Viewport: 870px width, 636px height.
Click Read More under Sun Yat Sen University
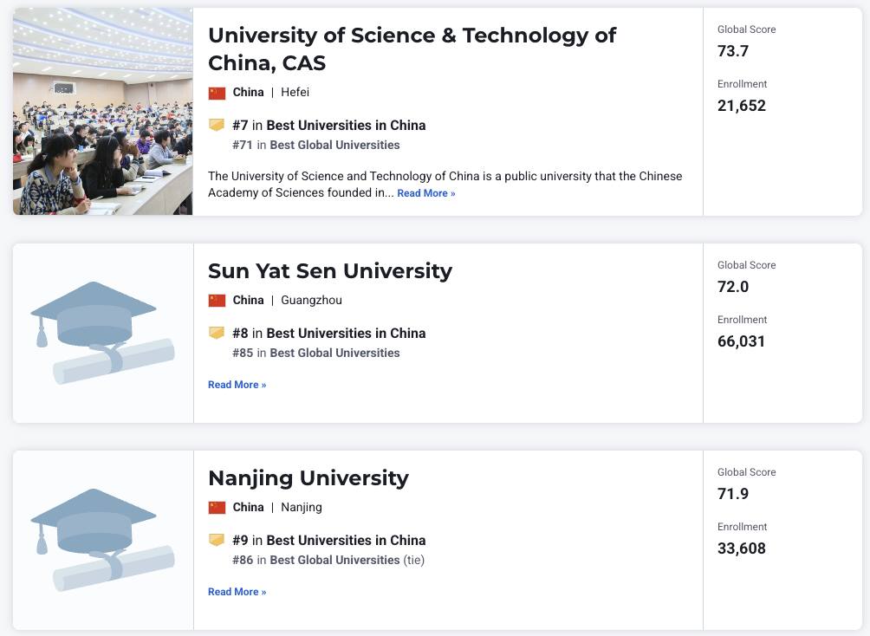tap(237, 385)
